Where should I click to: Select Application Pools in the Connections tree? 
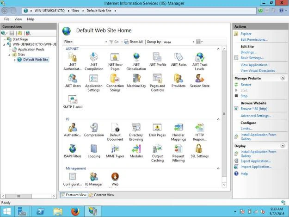(31, 50)
